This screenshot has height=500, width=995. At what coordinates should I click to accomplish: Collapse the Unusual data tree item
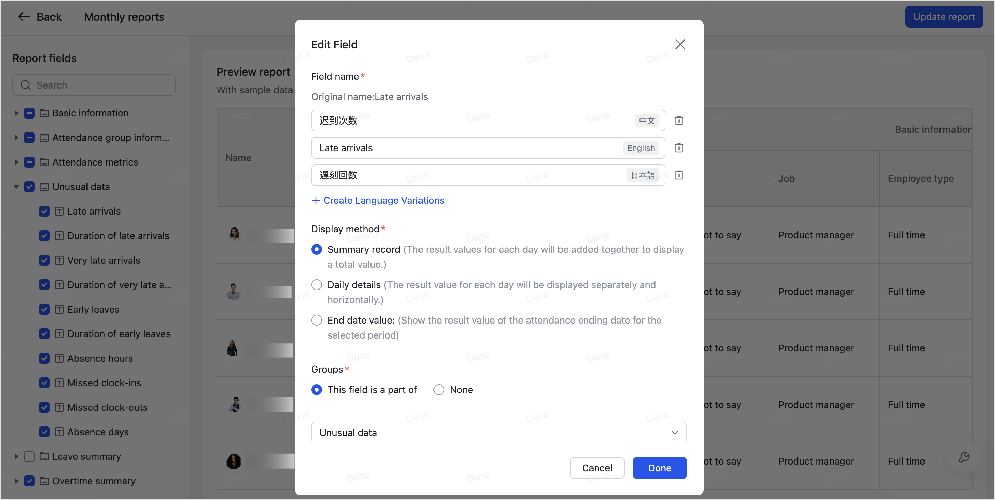tap(16, 187)
